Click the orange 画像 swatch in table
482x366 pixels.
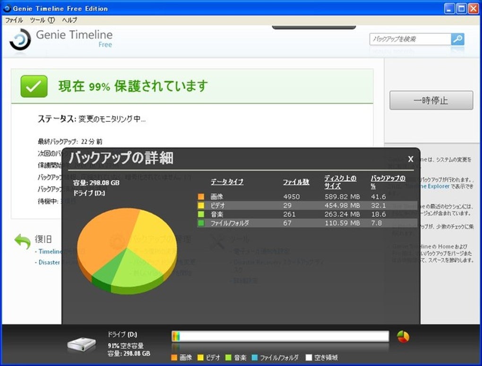click(201, 196)
